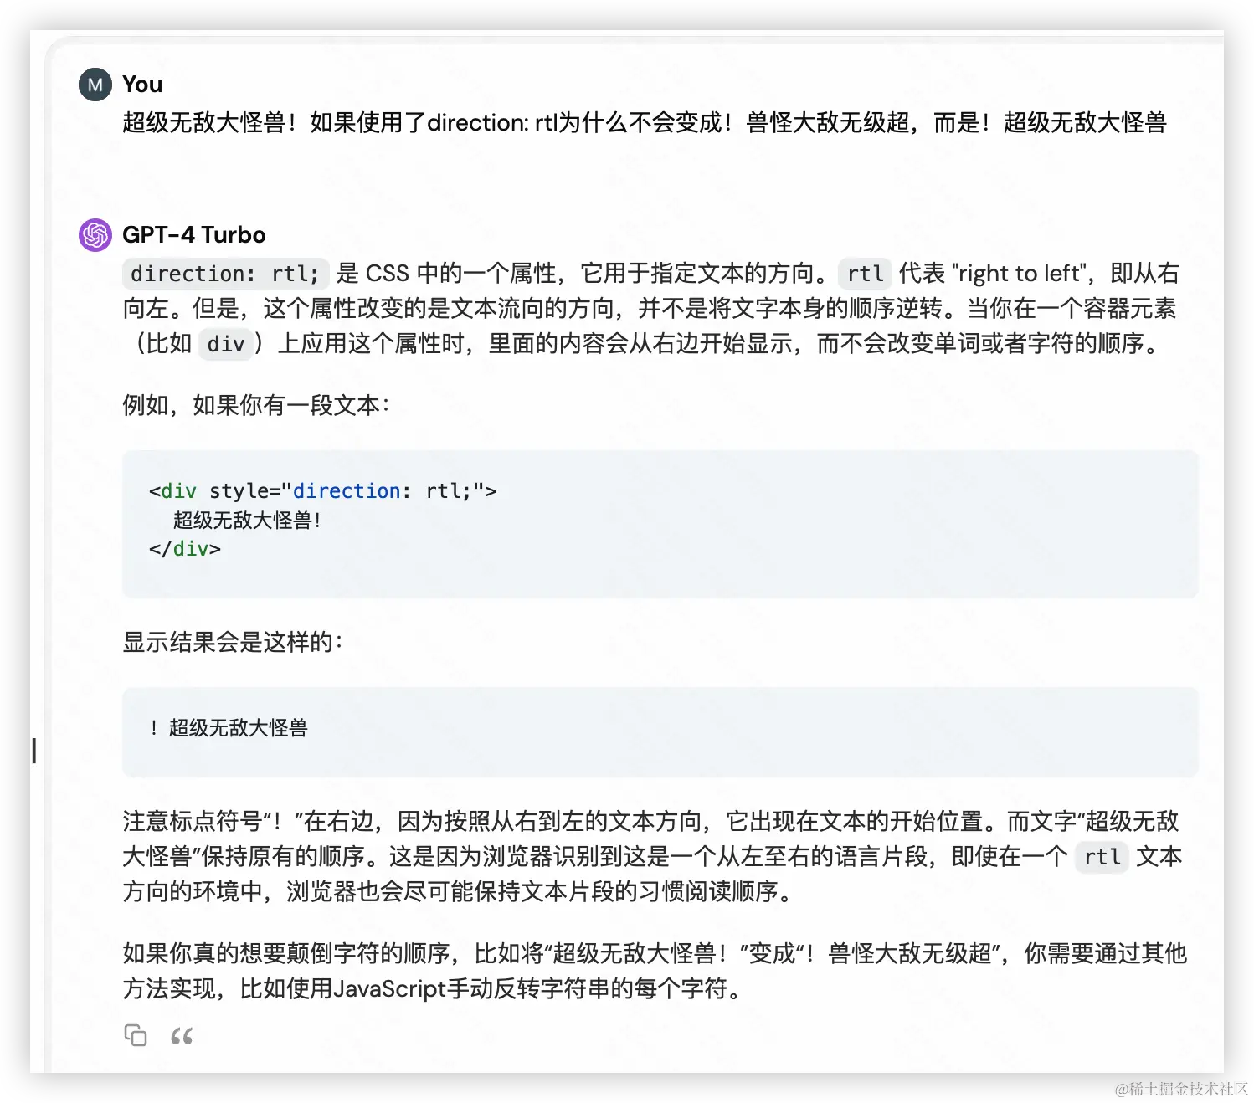Click the GPT-4 Turbo avatar logo
The height and width of the screenshot is (1103, 1254).
pos(95,235)
